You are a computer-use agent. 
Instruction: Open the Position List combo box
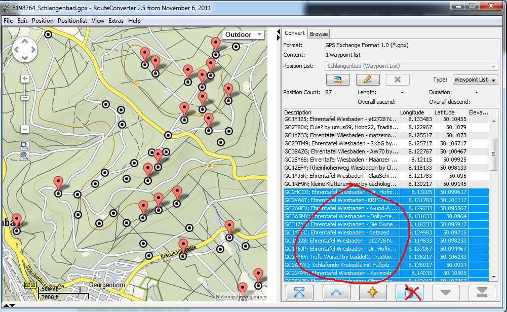point(412,66)
